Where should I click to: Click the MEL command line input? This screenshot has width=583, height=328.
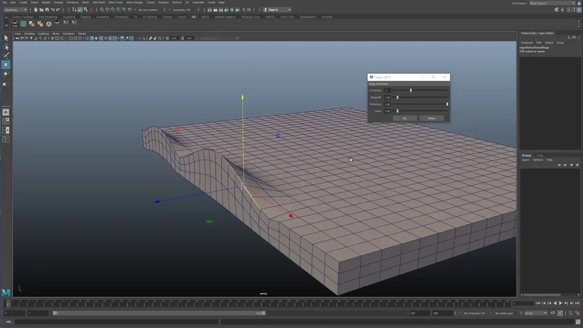click(x=116, y=322)
